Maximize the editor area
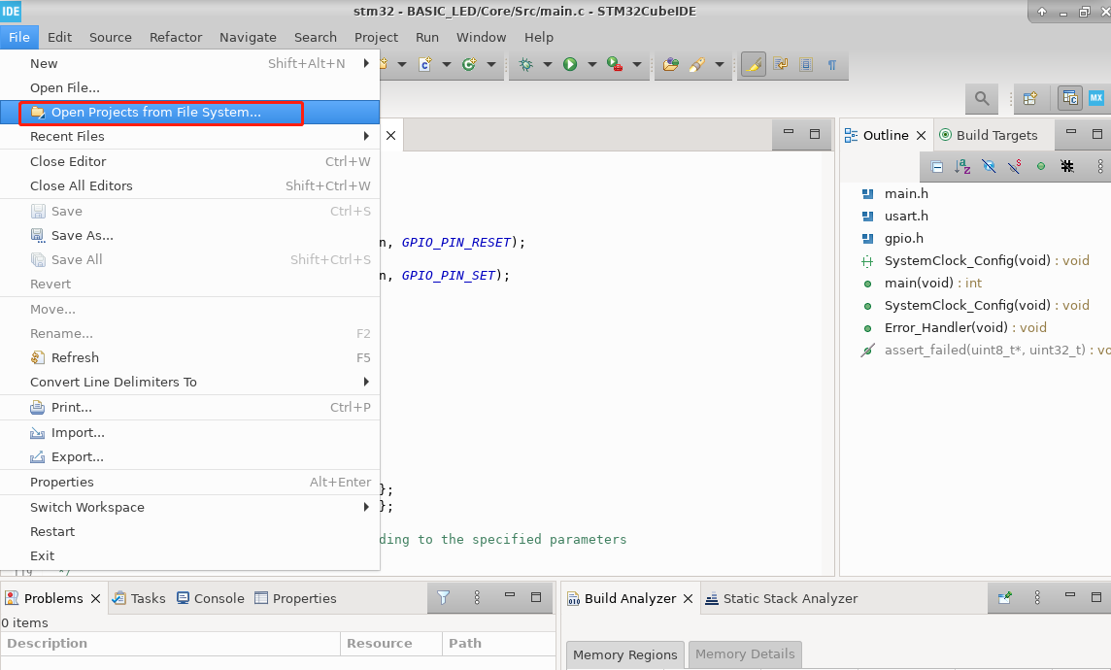Screen dimensions: 1111x670 point(815,133)
